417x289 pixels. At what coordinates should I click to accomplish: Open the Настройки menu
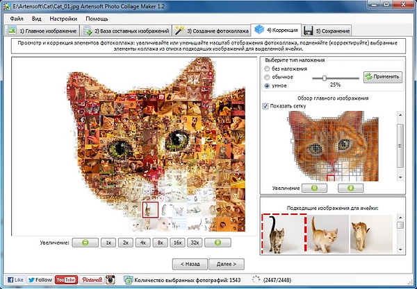click(x=63, y=19)
